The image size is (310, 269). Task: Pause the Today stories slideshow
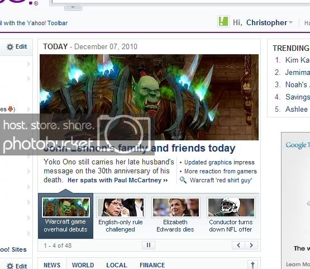tap(149, 246)
